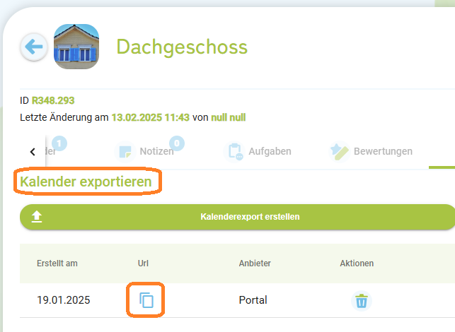Image resolution: width=455 pixels, height=332 pixels.
Task: Delete the Portal calendar export
Action: click(362, 301)
